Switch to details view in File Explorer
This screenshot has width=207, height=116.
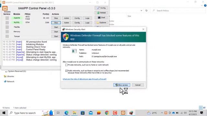[201, 108]
